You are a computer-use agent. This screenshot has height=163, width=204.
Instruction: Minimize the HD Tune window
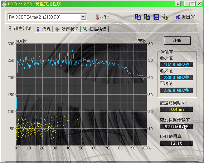pos(187,4)
